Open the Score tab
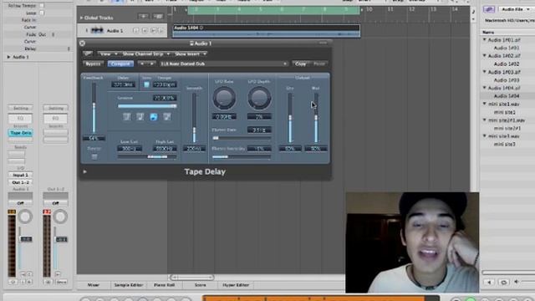This screenshot has width=535, height=301. click(201, 285)
